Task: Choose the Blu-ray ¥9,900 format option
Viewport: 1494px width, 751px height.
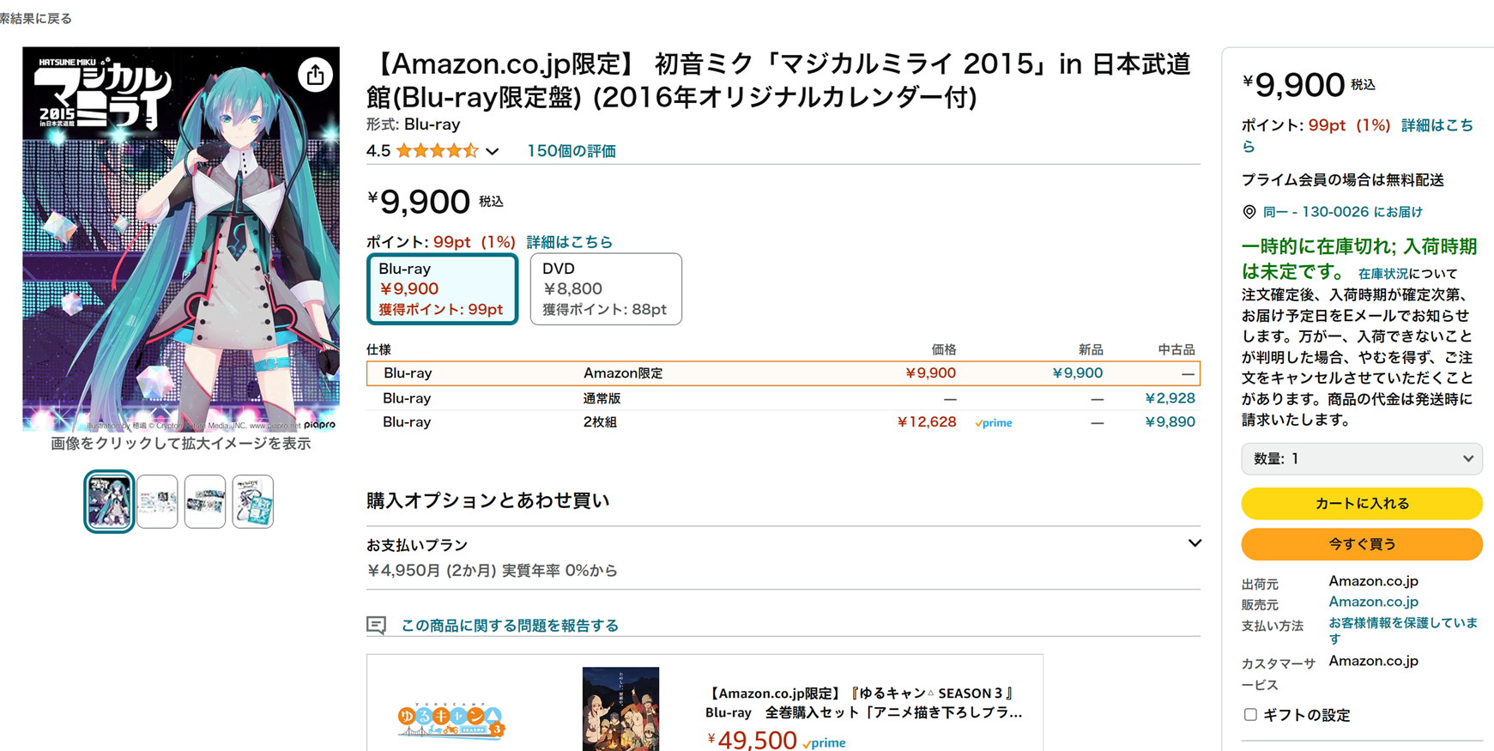Action: tap(442, 289)
